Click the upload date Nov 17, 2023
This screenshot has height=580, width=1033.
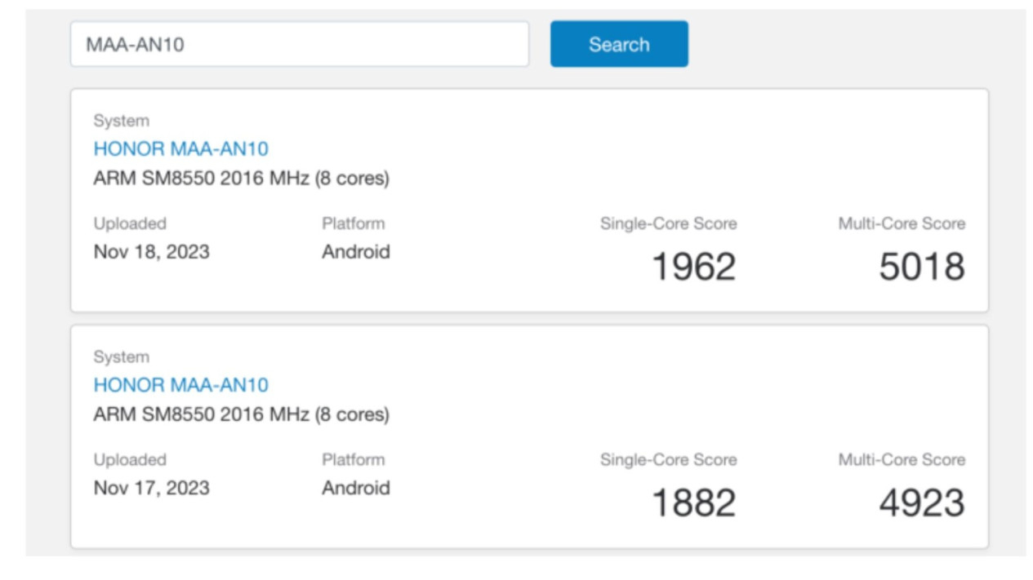coord(151,489)
